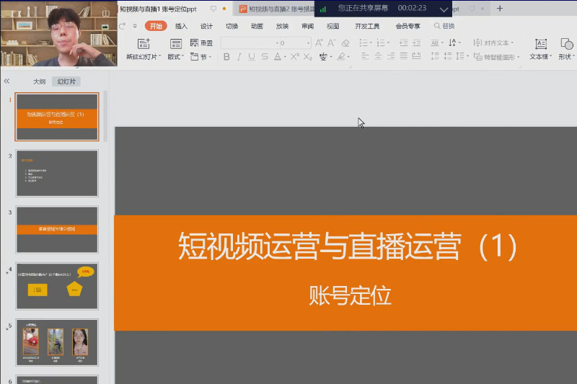Image resolution: width=577 pixels, height=384 pixels.
Task: Click the increase font size icon
Action: (319, 43)
